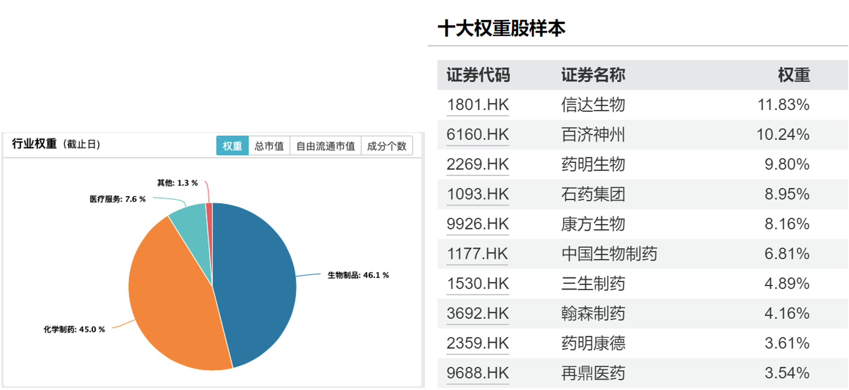Select the name 再鼎医药
849x390 pixels.
pyautogui.click(x=593, y=373)
